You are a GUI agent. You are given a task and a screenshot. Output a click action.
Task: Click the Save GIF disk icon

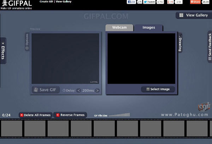(x=36, y=90)
